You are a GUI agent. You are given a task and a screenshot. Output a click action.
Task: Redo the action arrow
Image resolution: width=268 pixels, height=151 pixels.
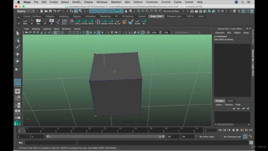59,11
